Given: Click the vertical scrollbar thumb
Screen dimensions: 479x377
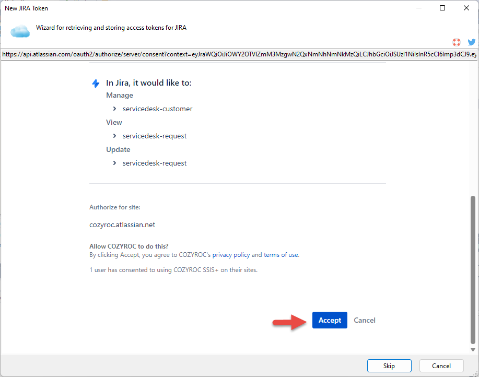Looking at the screenshot, I should (473, 270).
